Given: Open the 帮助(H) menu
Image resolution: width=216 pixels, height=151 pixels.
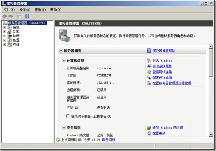Looking at the screenshot, I should coord(56,10).
